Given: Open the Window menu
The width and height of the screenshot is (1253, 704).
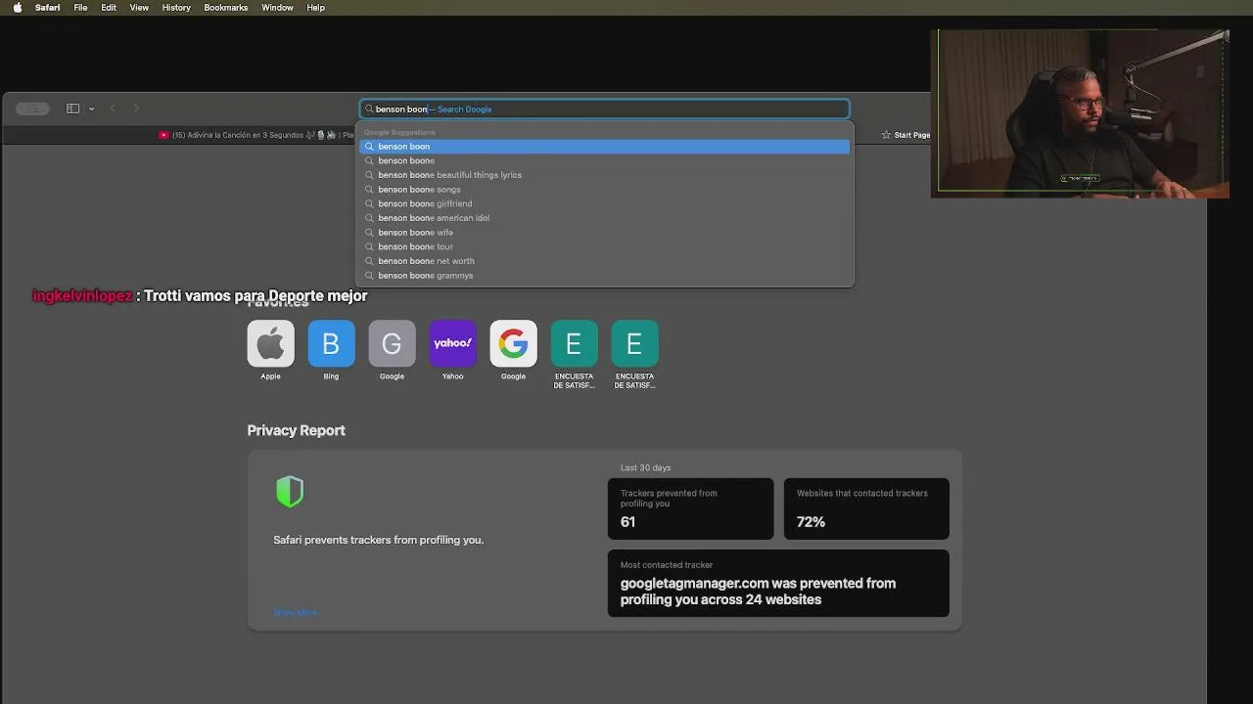Looking at the screenshot, I should point(277,8).
